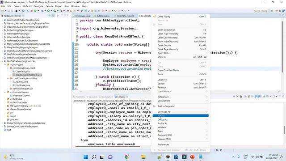Collapse all in Package Explorer toolbar
The image size is (286, 161).
tap(50, 16)
